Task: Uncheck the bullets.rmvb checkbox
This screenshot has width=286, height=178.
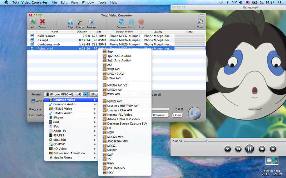Action: (32, 36)
